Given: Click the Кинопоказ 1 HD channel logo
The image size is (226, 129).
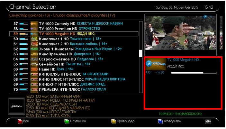Looking at the screenshot, I should [x=34, y=39].
